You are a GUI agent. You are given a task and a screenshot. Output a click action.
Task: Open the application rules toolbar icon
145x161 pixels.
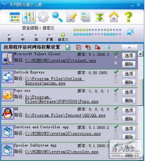click(15, 17)
